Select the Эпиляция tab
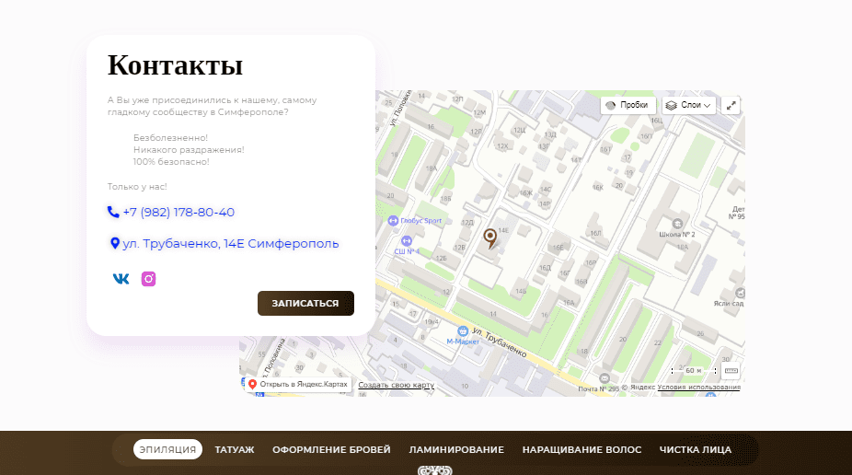The height and width of the screenshot is (475, 852). pos(167,449)
